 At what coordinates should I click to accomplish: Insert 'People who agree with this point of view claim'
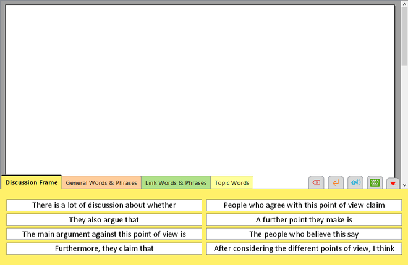pyautogui.click(x=304, y=205)
